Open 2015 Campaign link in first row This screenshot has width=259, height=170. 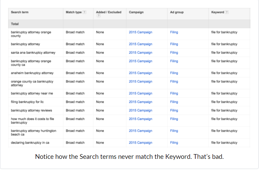tap(140, 32)
